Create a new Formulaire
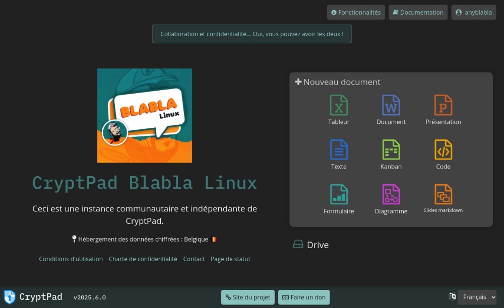Screen dimensions: 504x308 339,200
